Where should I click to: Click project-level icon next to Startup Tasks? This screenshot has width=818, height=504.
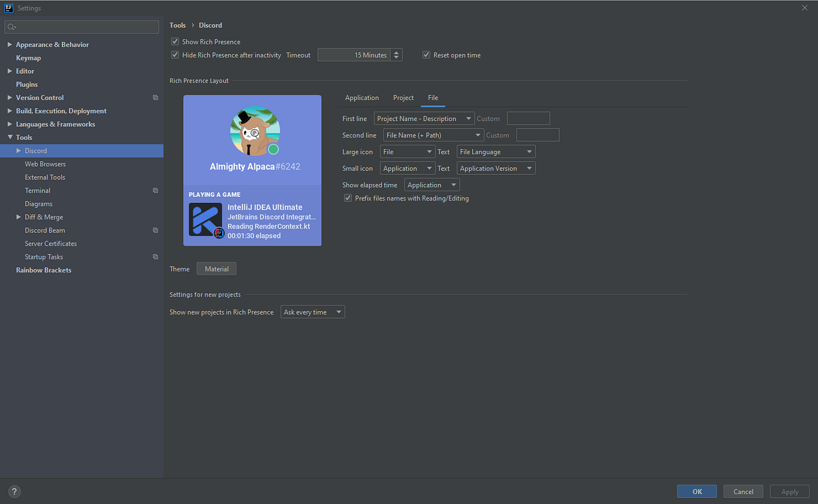tap(155, 257)
